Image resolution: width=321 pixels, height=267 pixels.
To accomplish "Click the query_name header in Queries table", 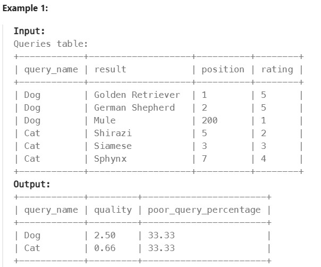I will coord(51,69).
